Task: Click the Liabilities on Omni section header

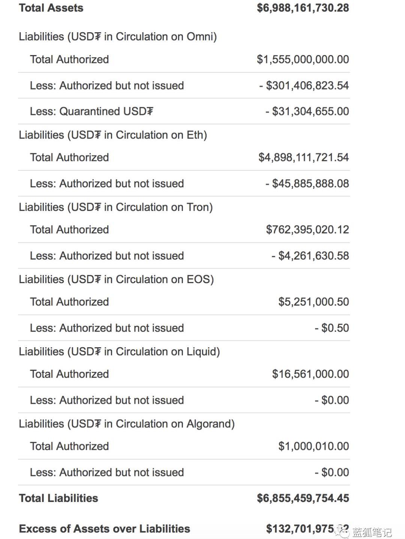Action: point(118,37)
